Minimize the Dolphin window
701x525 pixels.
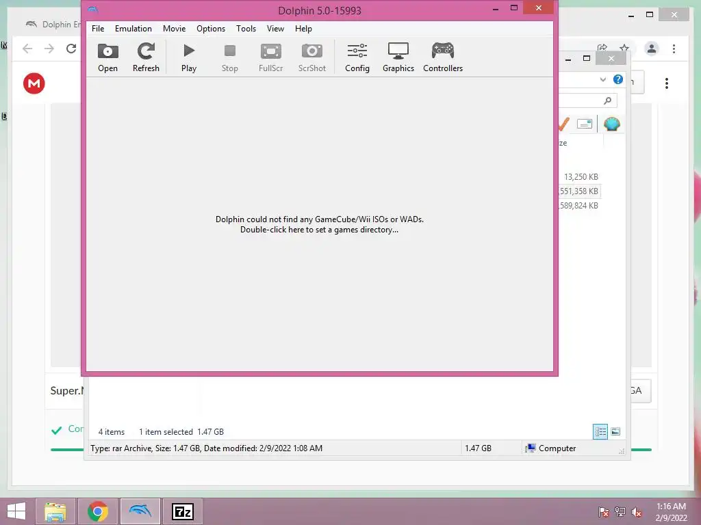[x=496, y=8]
